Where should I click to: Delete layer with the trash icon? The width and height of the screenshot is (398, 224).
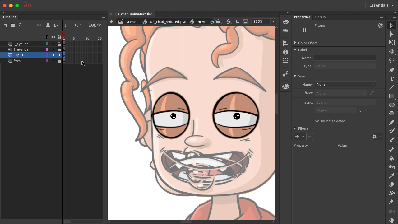click(x=20, y=25)
